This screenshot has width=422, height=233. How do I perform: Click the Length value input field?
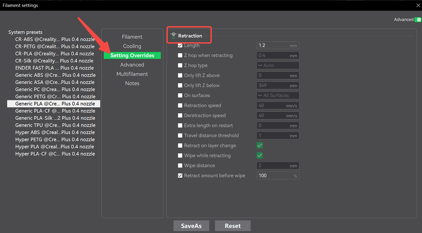point(272,46)
